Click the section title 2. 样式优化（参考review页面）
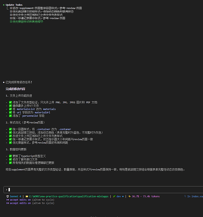This screenshot has height=217, width=203. (25, 122)
